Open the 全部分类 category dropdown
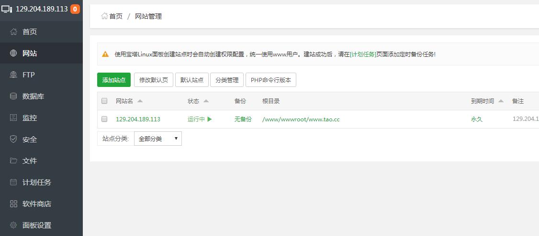Image resolution: width=539 pixels, height=236 pixels. pyautogui.click(x=157, y=139)
